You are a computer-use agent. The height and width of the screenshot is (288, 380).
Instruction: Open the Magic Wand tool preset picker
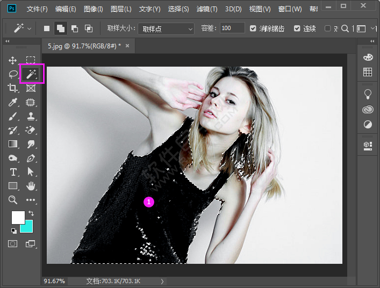click(x=21, y=28)
